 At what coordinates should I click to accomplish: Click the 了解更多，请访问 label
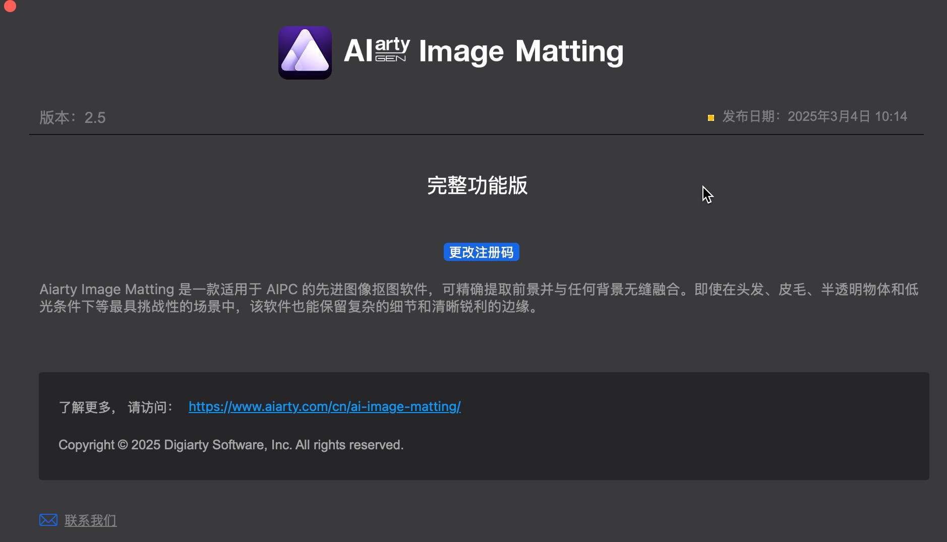coord(116,407)
